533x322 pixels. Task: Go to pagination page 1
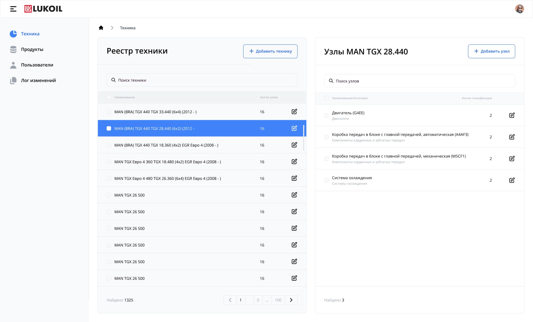[x=241, y=300]
